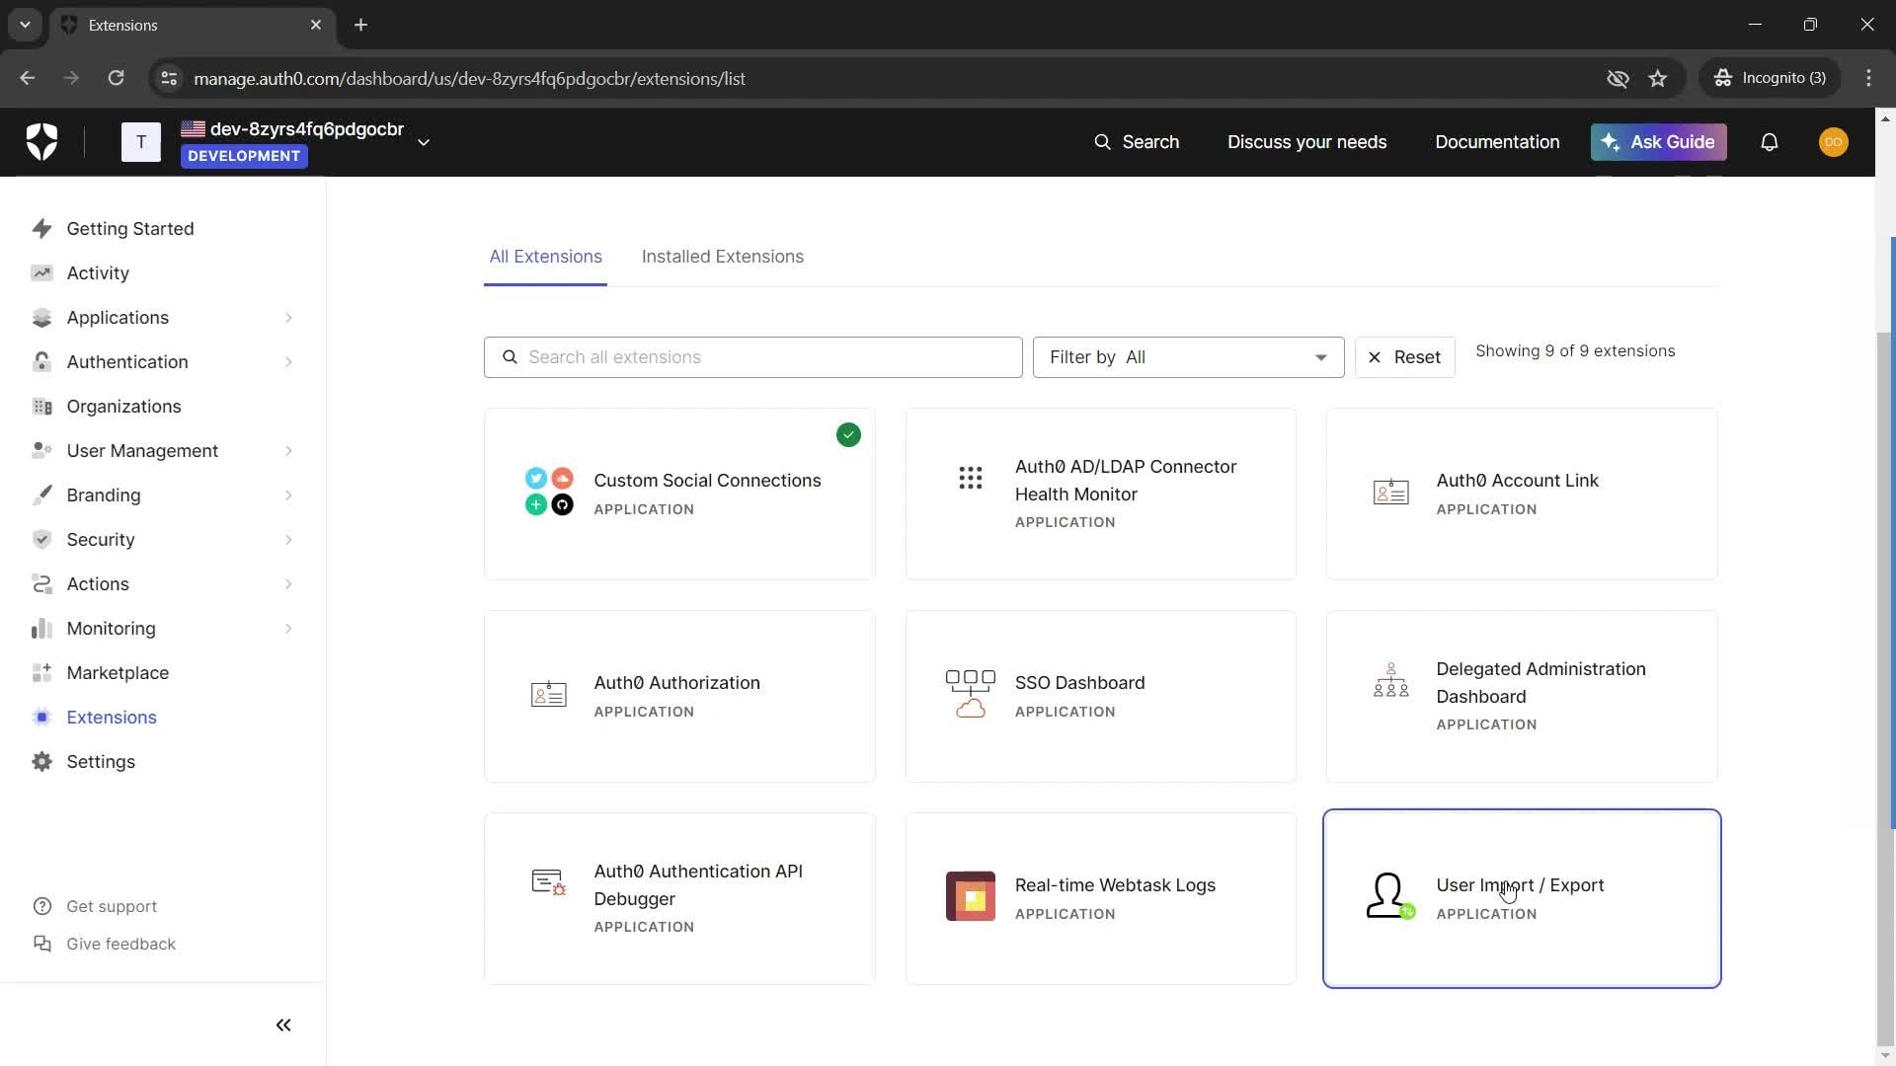Viewport: 1896px width, 1066px height.
Task: Open the Filter by All dropdown
Action: [x=1188, y=357]
